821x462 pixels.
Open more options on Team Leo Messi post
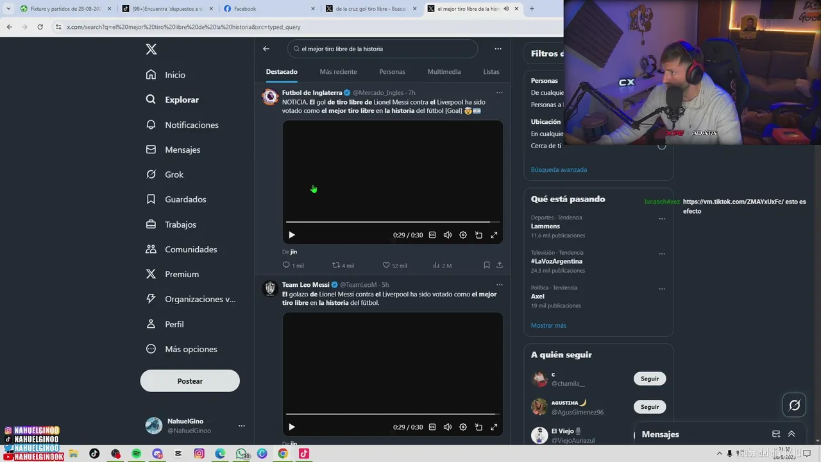[x=500, y=284]
